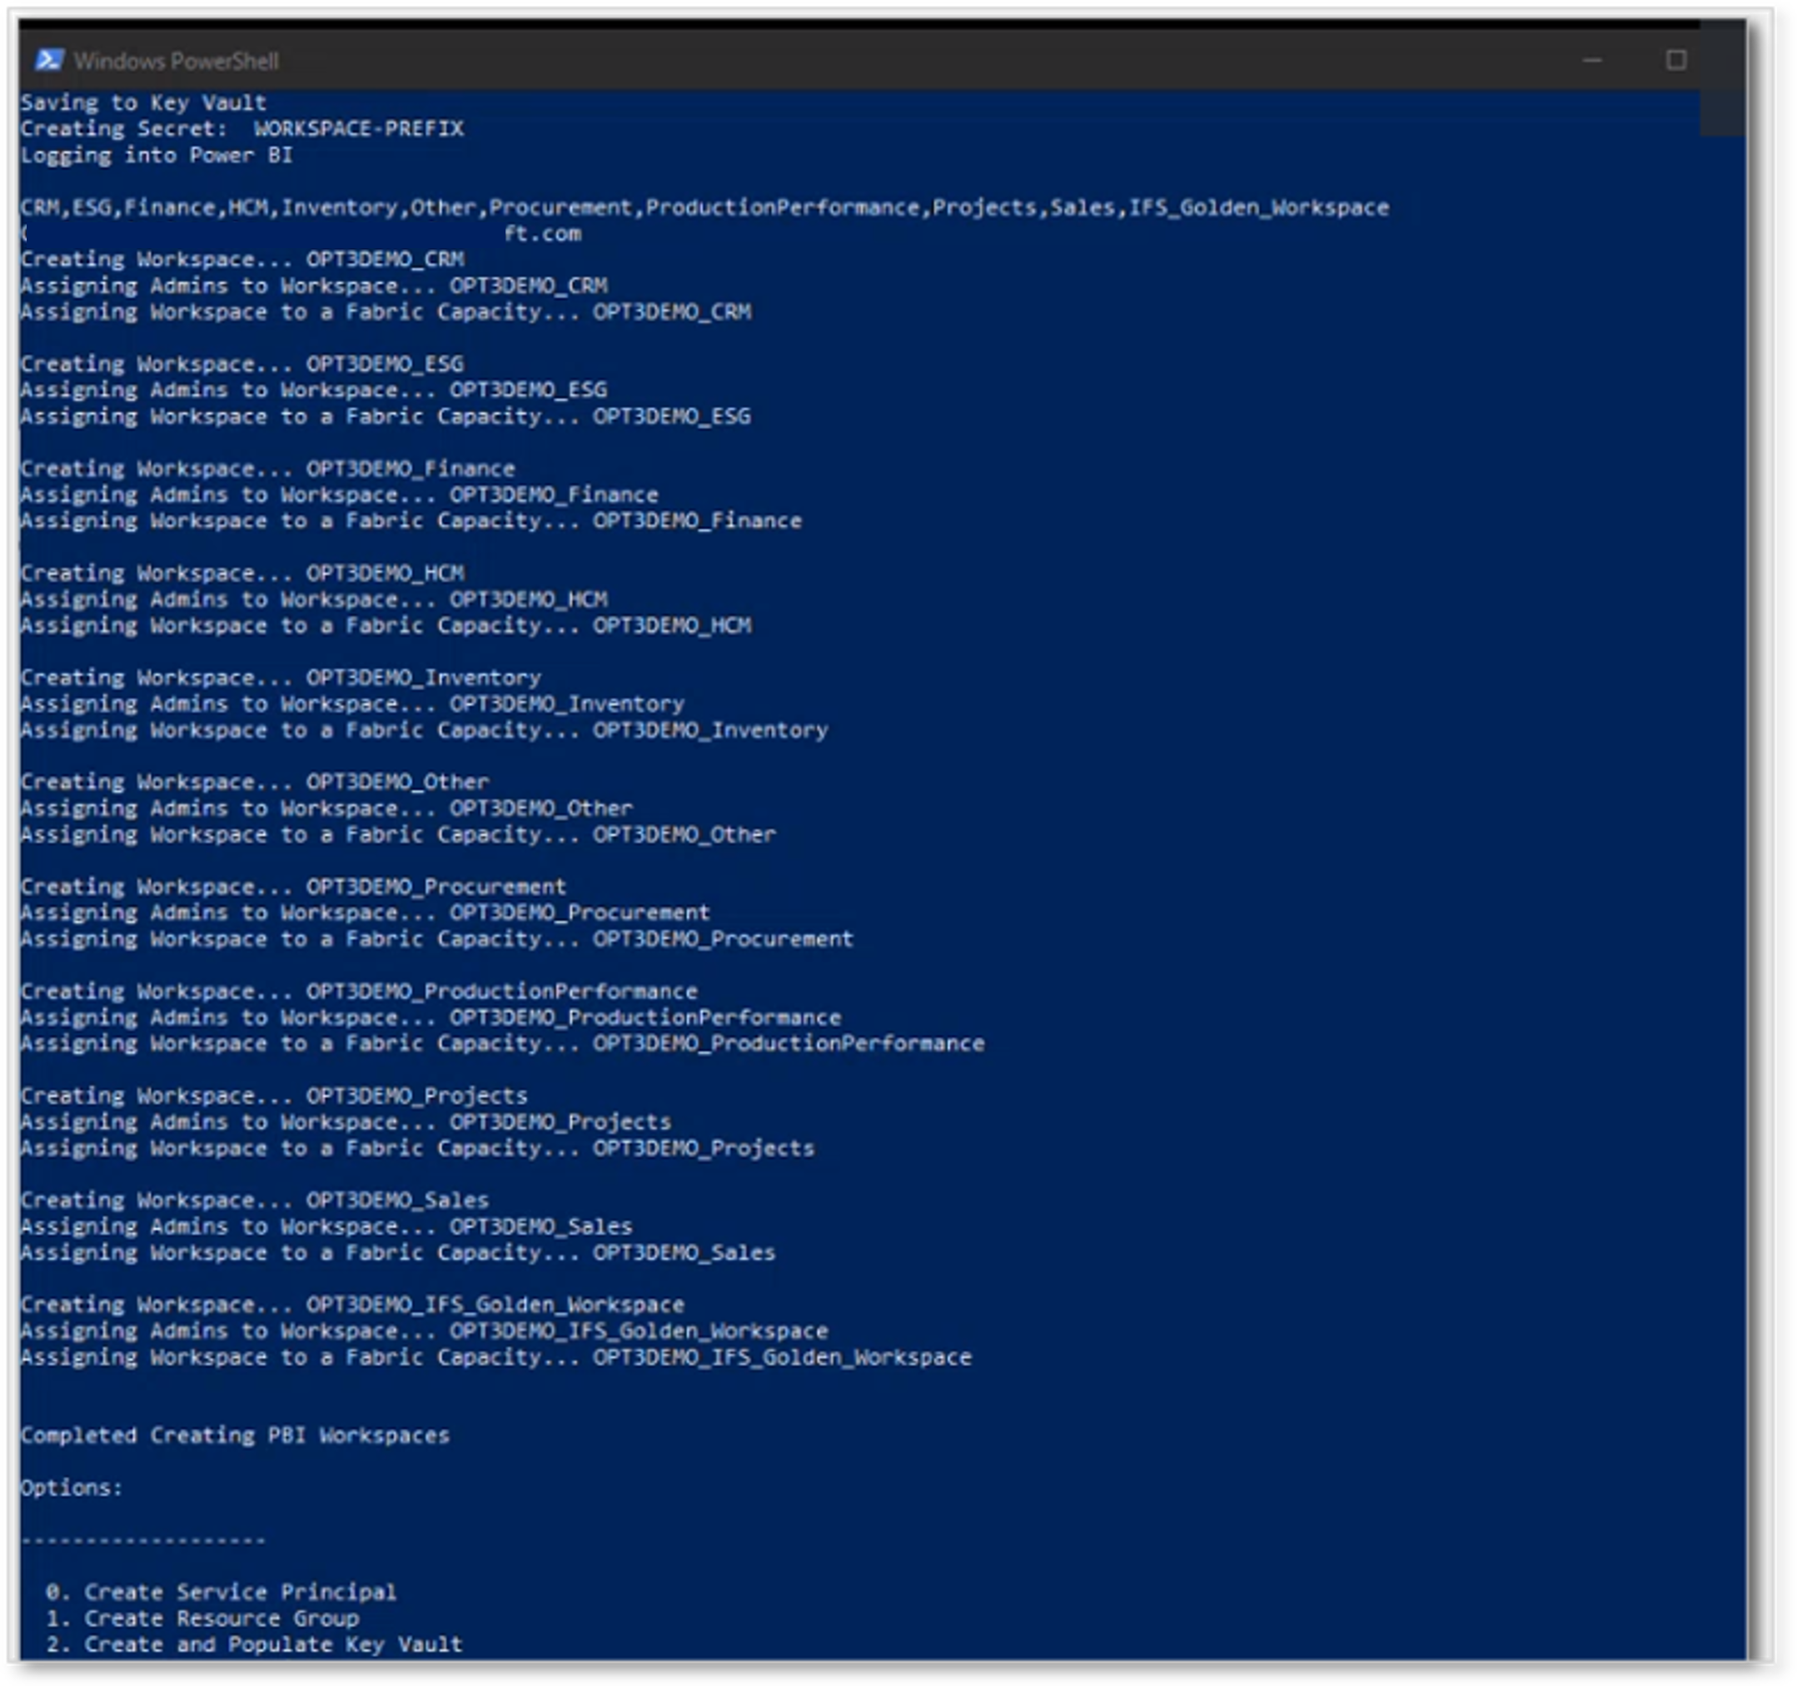1797x1686 pixels.
Task: Click 'Assigning Workspace to a Fabric Capacity... OPT3DEMO_ProductionPerformance'
Action: [x=503, y=1045]
